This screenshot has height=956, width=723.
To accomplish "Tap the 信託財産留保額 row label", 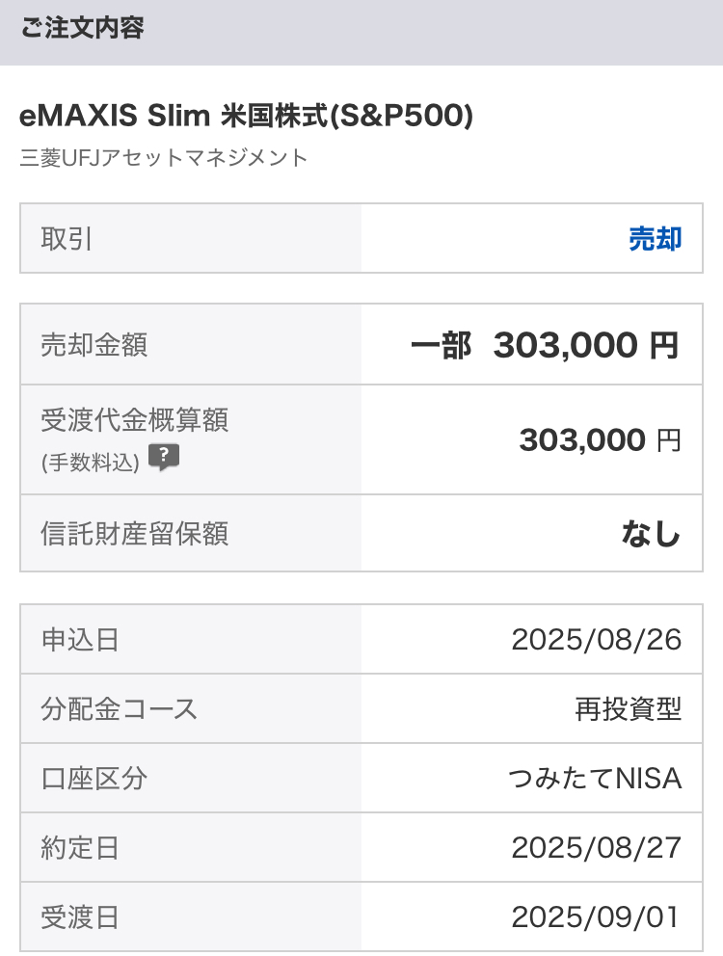I will coord(134,534).
